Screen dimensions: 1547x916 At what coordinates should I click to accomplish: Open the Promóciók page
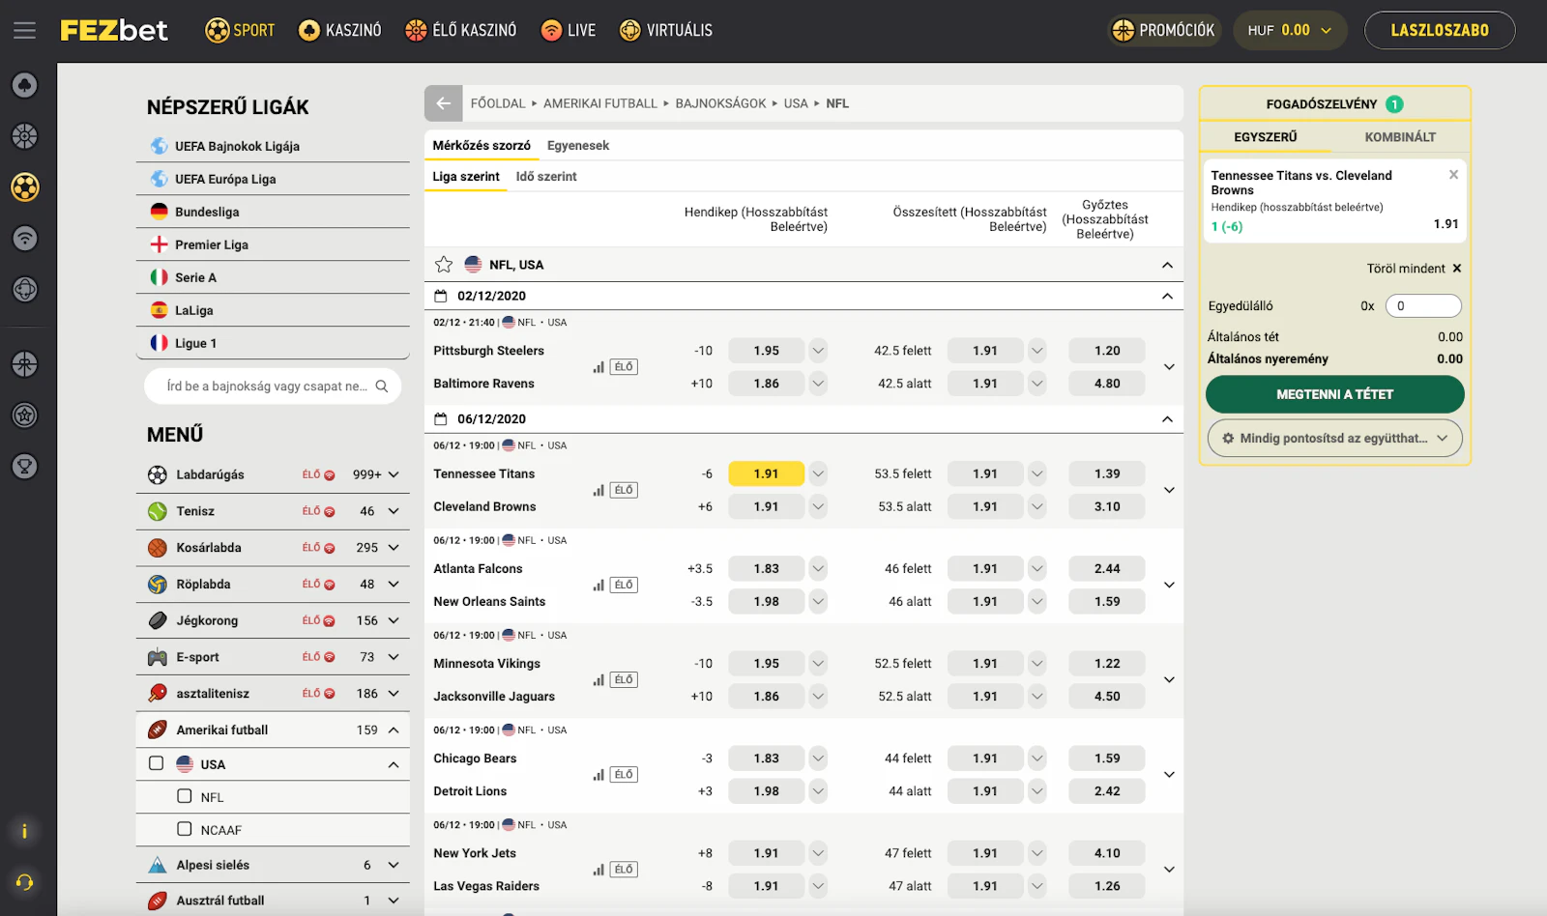point(1164,31)
